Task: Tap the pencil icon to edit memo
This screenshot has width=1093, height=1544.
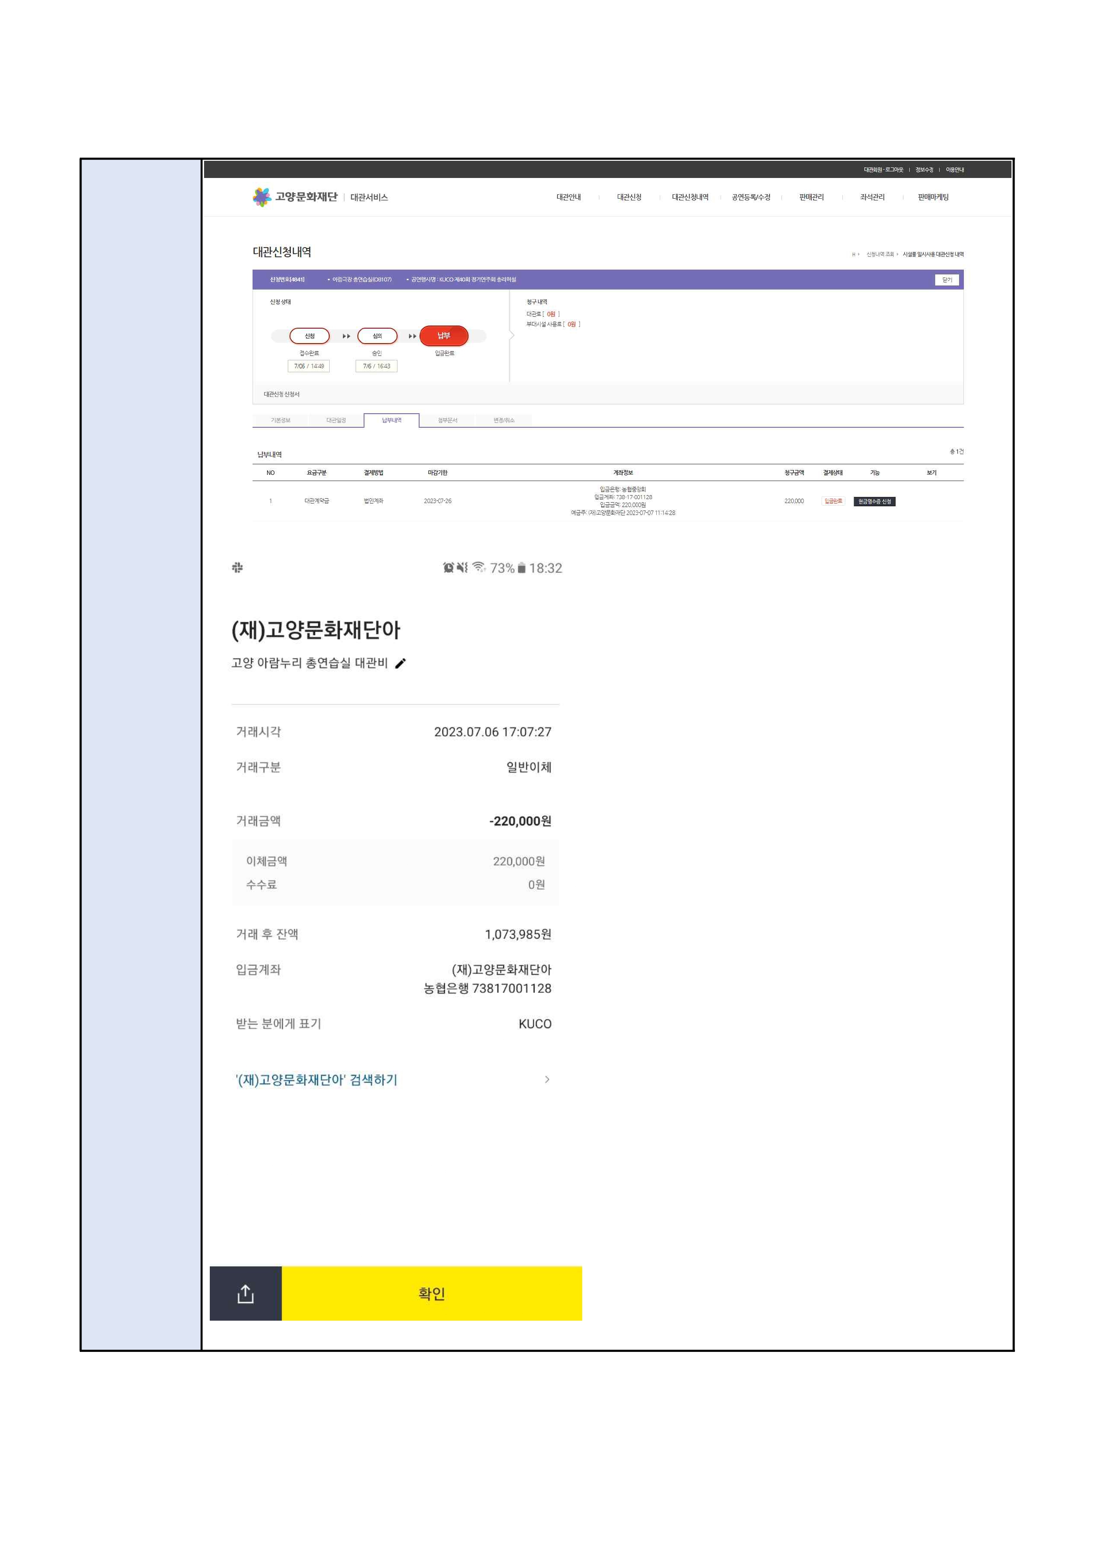Action: [401, 663]
